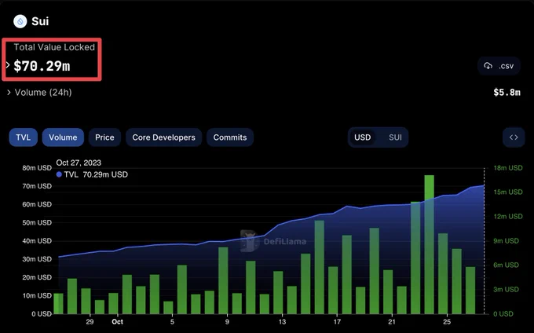534x333 pixels.
Task: Enable the Commits chart series
Action: (x=230, y=137)
